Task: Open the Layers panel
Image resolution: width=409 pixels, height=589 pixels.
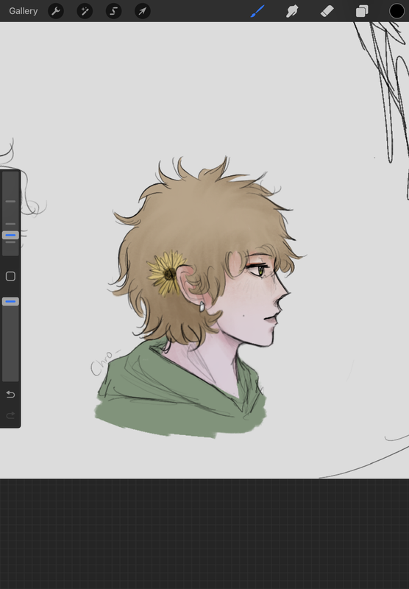Action: click(x=362, y=11)
